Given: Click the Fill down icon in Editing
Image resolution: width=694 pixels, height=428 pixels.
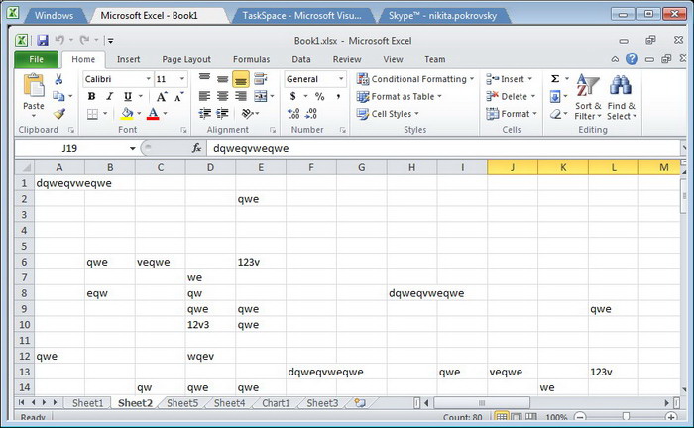Looking at the screenshot, I should pyautogui.click(x=555, y=96).
